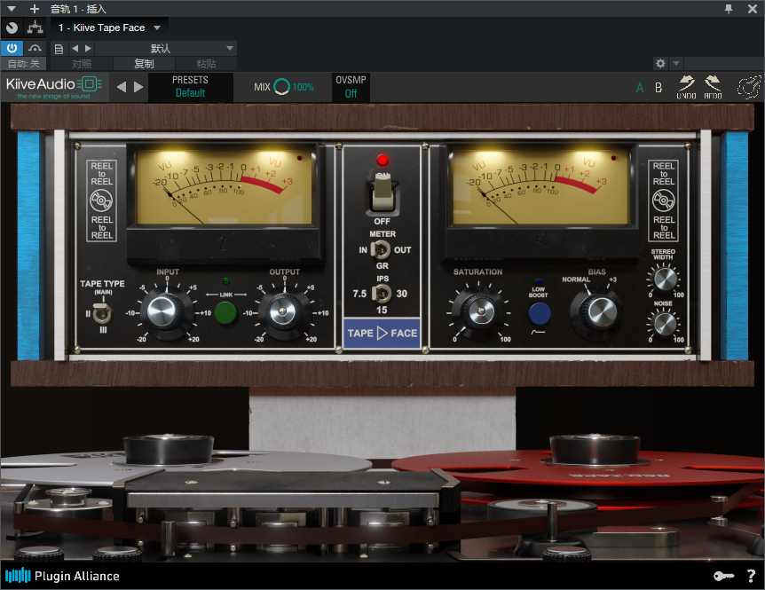Click the KiiveAudio logo
This screenshot has width=765, height=590.
pyautogui.click(x=53, y=87)
